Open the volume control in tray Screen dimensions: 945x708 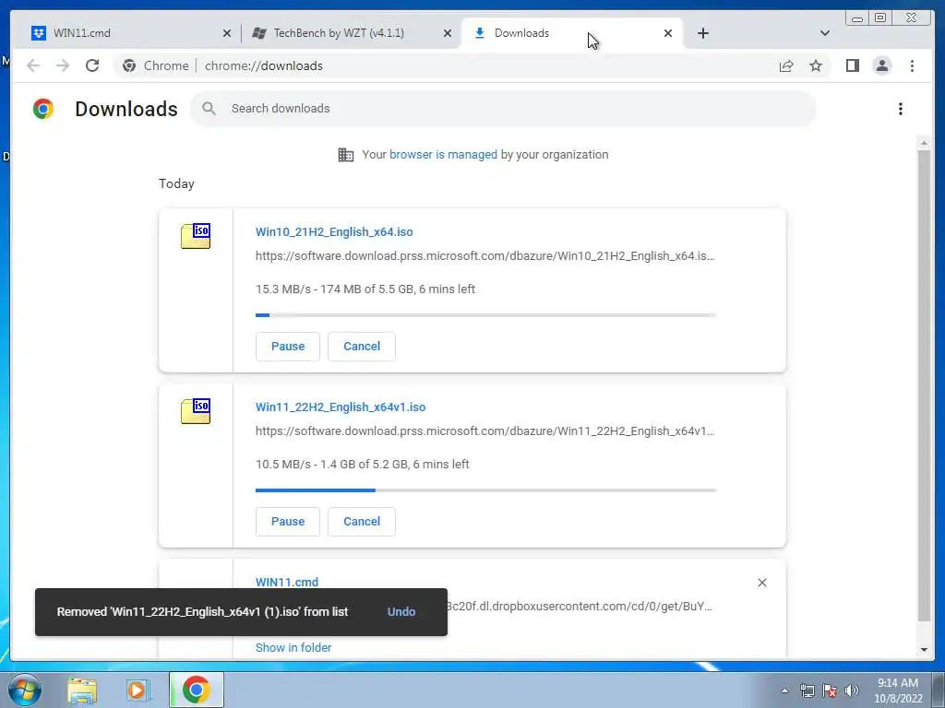(852, 690)
